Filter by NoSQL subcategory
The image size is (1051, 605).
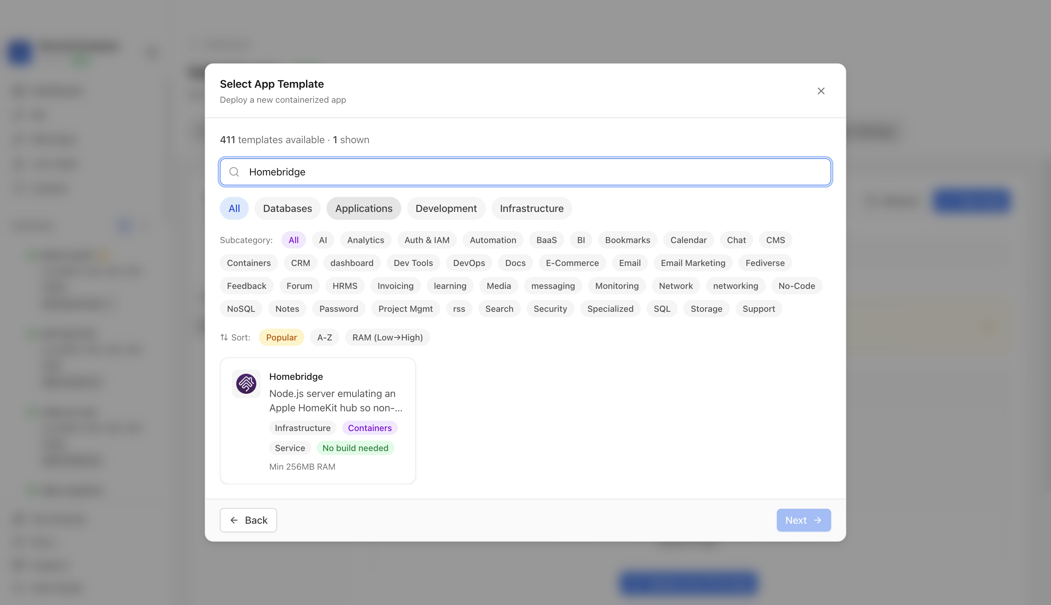[x=241, y=308]
